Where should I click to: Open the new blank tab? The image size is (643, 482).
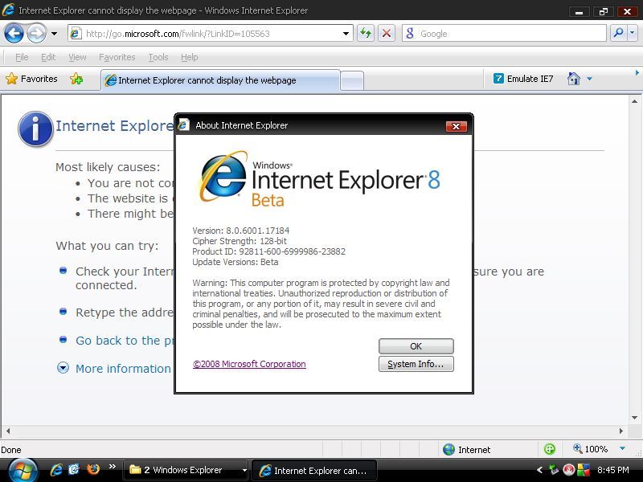(352, 80)
